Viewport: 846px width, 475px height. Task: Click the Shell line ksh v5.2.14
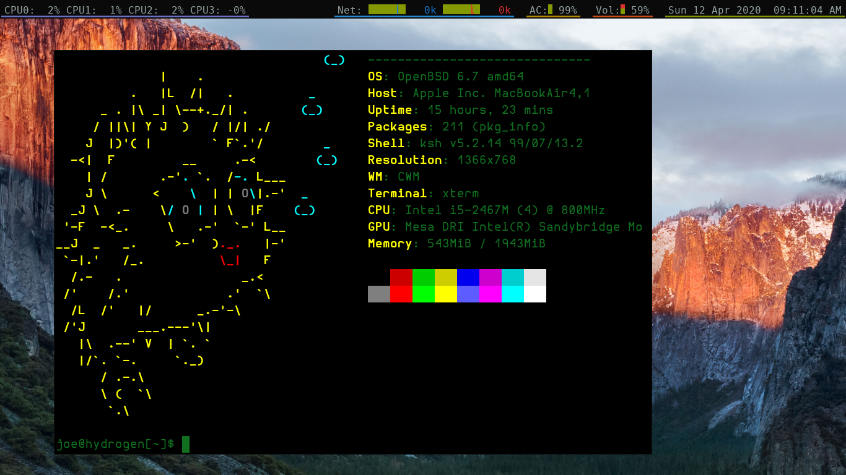(476, 143)
